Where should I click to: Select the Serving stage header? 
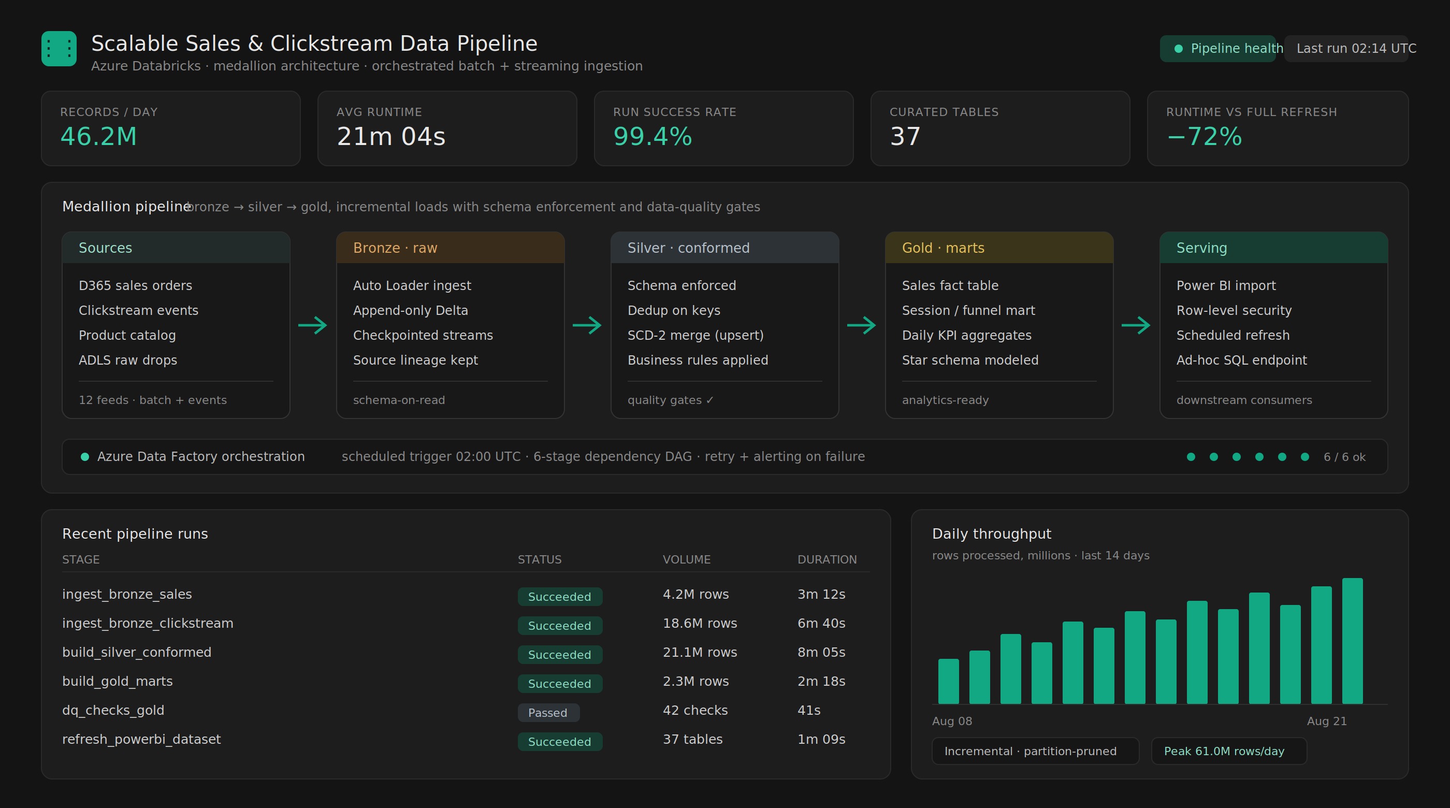(x=1274, y=248)
